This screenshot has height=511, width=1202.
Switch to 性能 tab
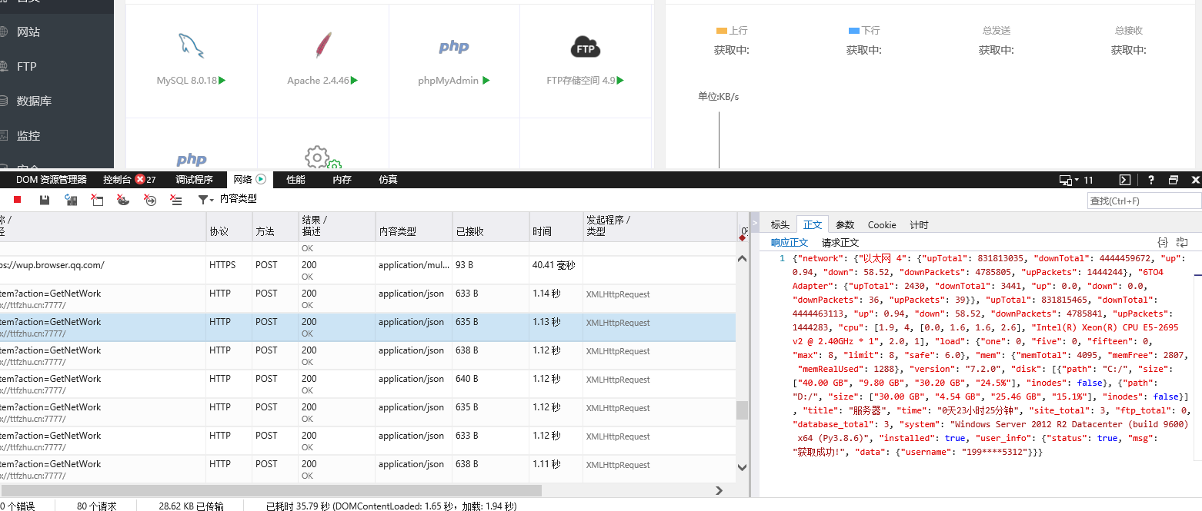click(295, 180)
